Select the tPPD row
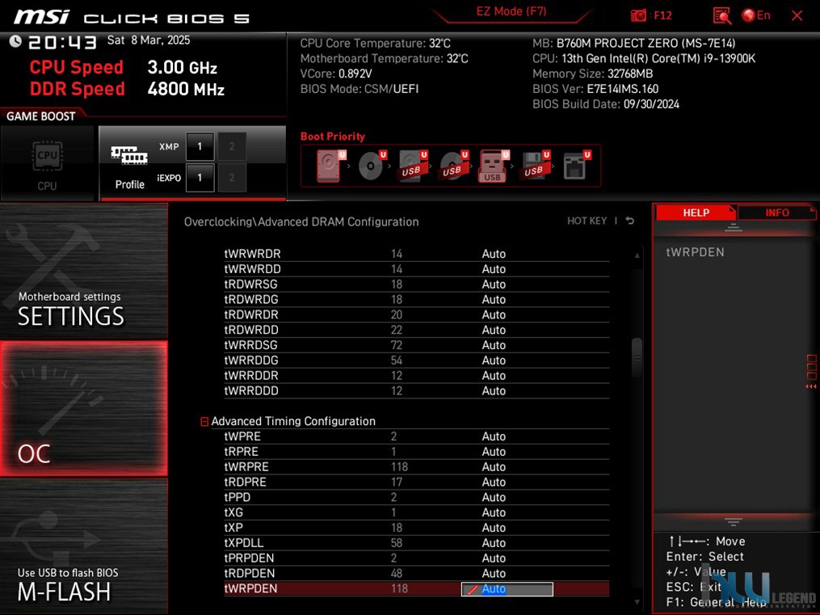820x615 pixels. coord(417,497)
